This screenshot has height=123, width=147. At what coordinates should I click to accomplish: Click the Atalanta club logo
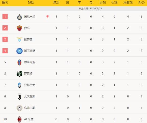[19, 85]
